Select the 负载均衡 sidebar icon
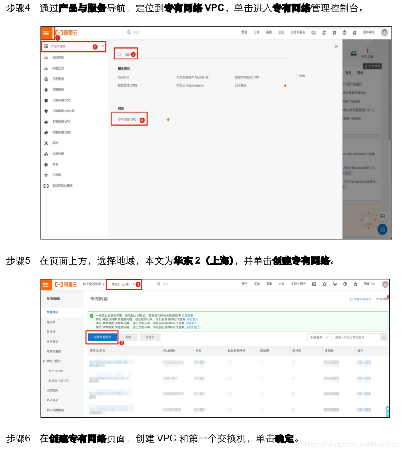The height and width of the screenshot is (453, 403). point(46,154)
